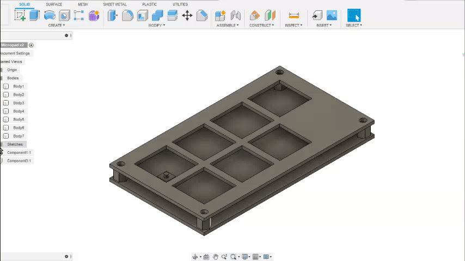Click the Hole tool icon
Image resolution: width=465 pixels, height=261 pixels.
pyautogui.click(x=64, y=16)
